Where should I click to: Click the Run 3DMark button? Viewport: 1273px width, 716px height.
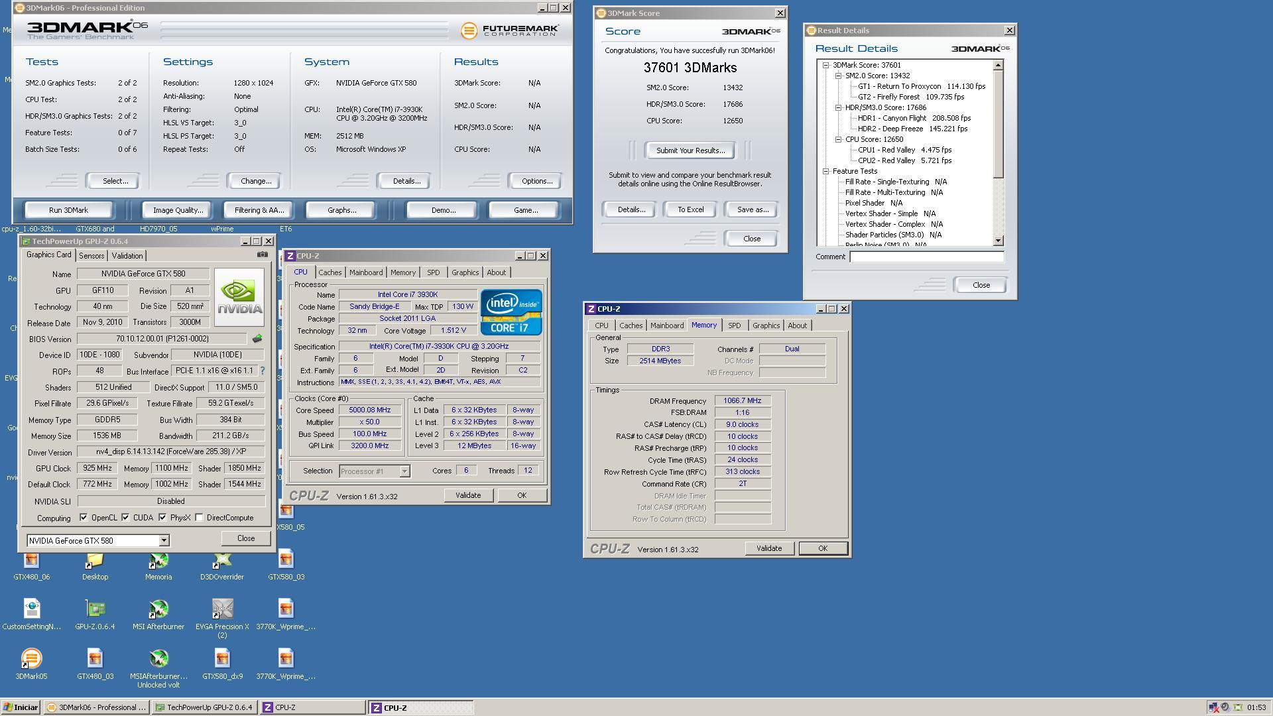click(68, 210)
